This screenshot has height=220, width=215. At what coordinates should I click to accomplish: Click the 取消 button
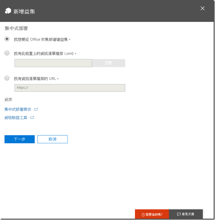tap(52, 139)
